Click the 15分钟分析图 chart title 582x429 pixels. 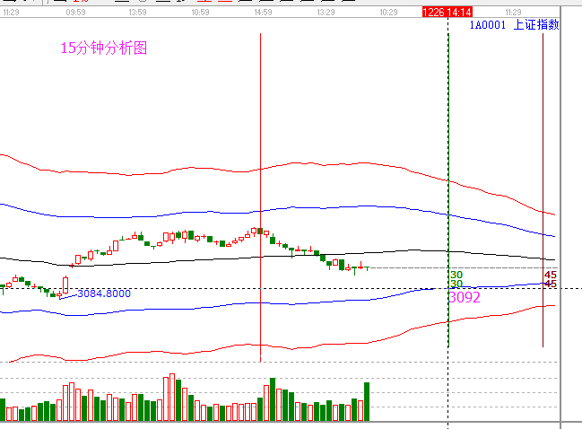104,48
